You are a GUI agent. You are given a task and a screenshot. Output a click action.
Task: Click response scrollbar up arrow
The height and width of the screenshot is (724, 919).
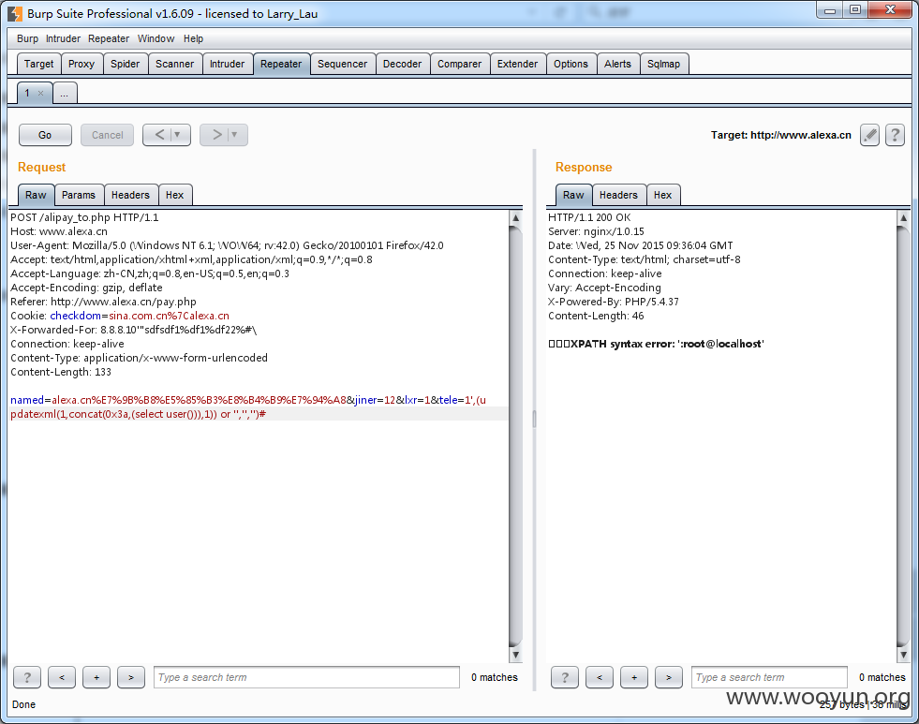pos(903,218)
